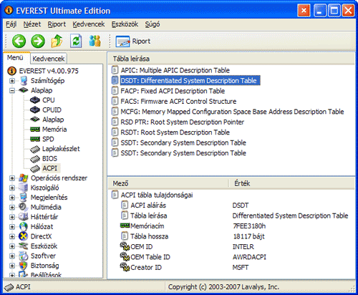The width and height of the screenshot is (358, 295).
Task: Switch to the Kedvencek tab
Action: [x=49, y=59]
